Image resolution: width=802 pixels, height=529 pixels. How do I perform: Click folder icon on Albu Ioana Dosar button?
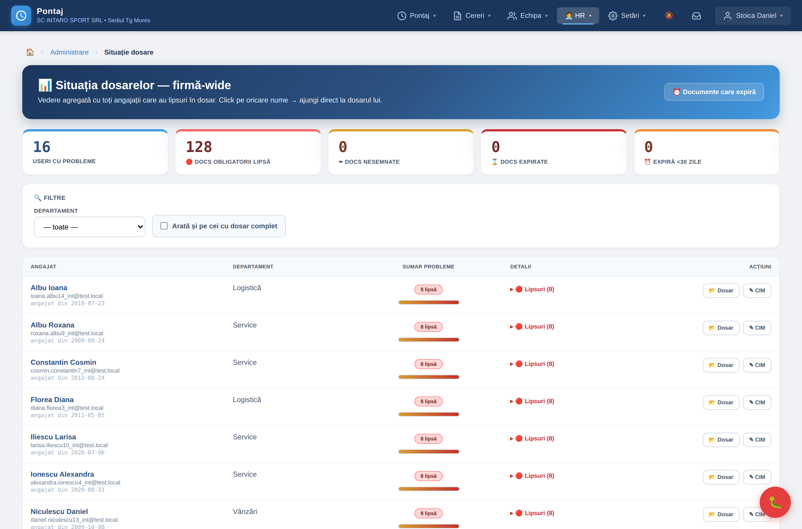click(712, 290)
